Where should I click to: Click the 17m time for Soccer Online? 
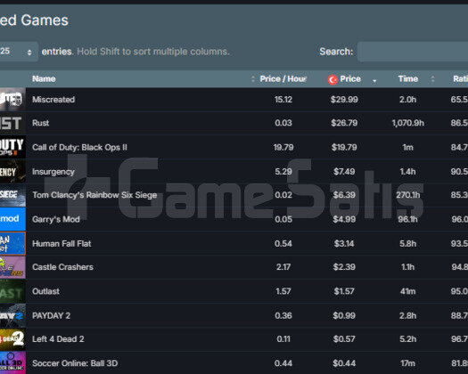[407, 363]
